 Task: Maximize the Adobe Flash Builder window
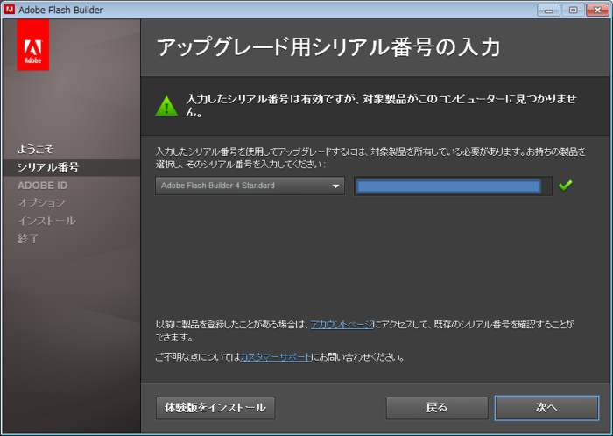[573, 10]
